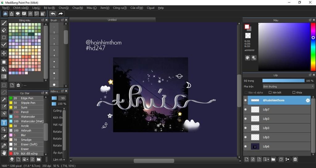Expand the add-layer dropdown arrow in layer panel
316x168 pixels.
tap(268, 159)
